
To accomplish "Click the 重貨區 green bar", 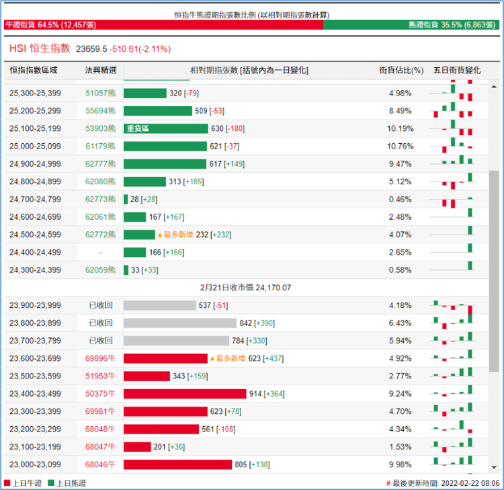I will coord(165,128).
